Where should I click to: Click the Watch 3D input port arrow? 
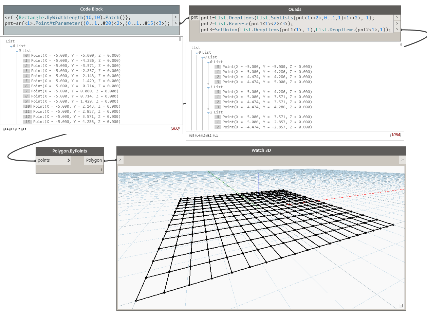click(x=120, y=160)
